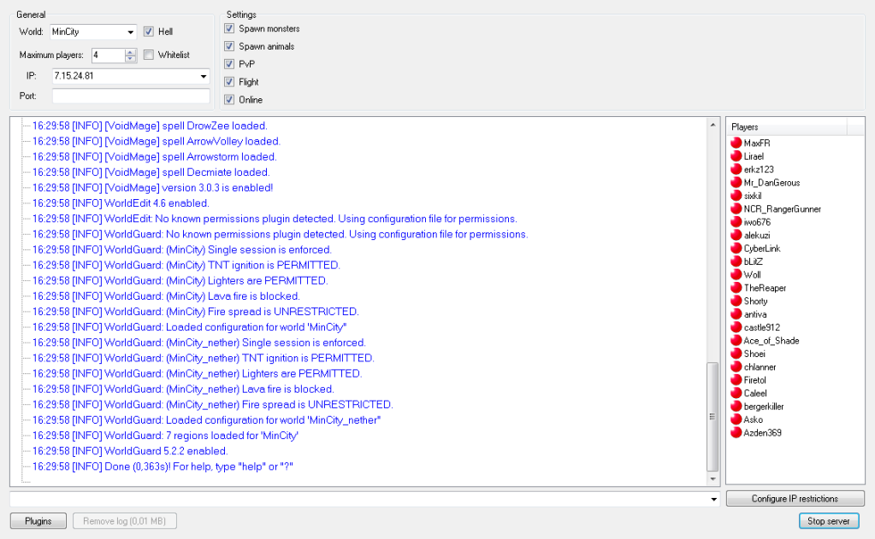The height and width of the screenshot is (539, 875).
Task: Click the Stop server button
Action: (829, 520)
